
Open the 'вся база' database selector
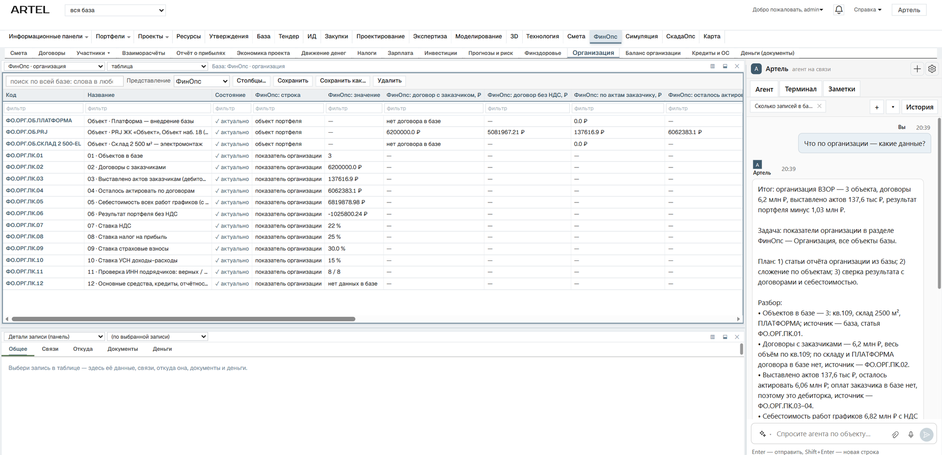click(x=115, y=10)
